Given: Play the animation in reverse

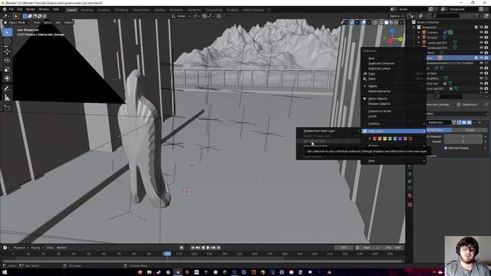Looking at the screenshot, I should pyautogui.click(x=203, y=248).
